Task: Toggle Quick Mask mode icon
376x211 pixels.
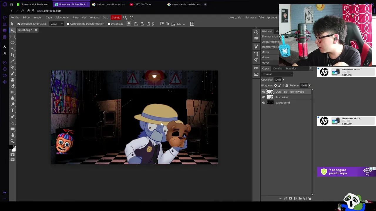Action: point(13,155)
